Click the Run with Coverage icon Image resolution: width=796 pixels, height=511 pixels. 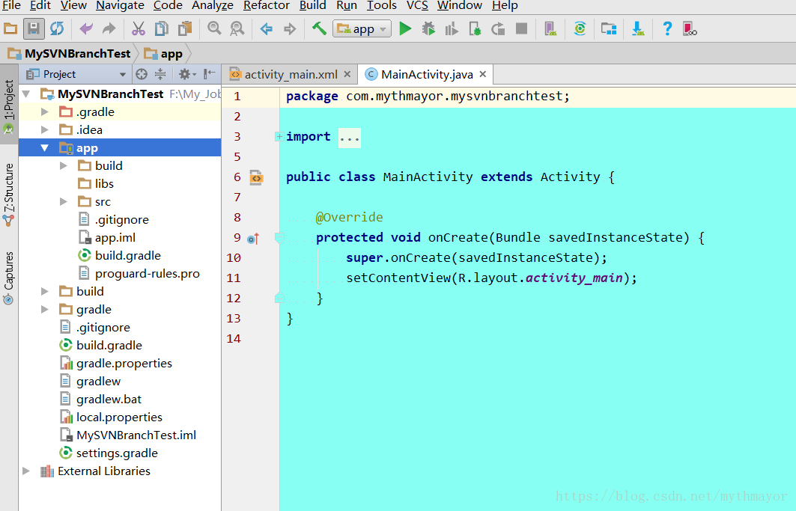(x=452, y=29)
